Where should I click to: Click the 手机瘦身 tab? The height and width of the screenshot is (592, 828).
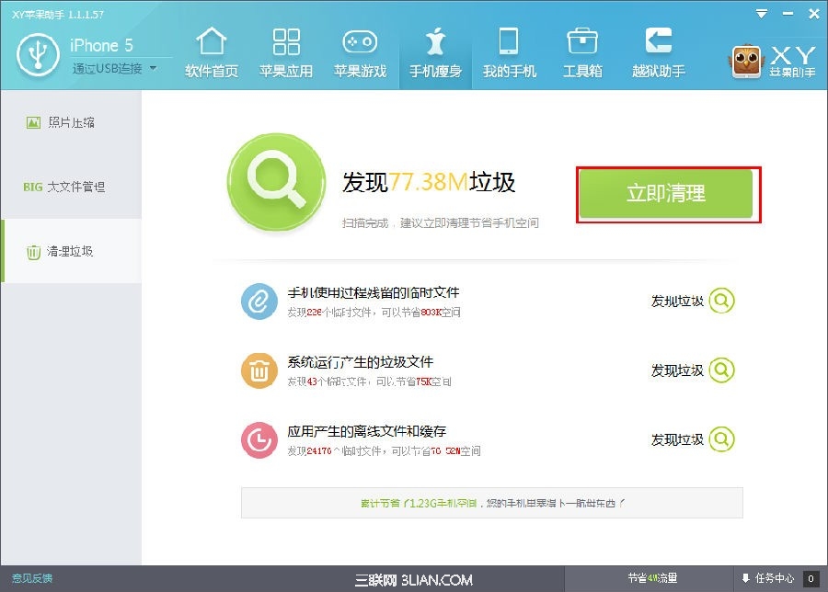click(435, 52)
